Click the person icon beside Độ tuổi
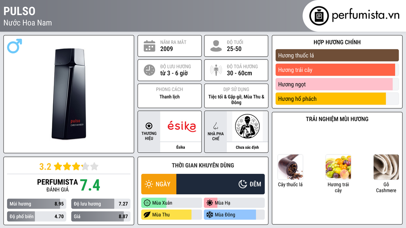 click(x=216, y=46)
